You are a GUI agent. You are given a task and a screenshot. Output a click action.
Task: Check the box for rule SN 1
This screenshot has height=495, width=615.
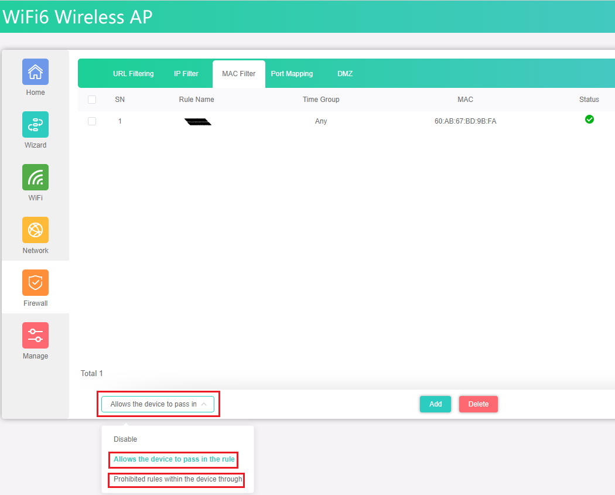[92, 121]
